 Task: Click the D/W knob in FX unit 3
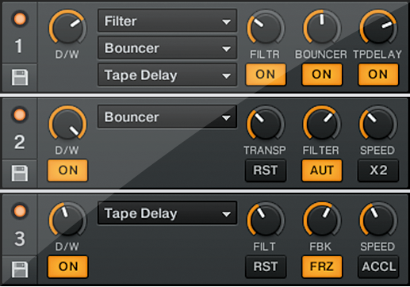[x=67, y=220]
